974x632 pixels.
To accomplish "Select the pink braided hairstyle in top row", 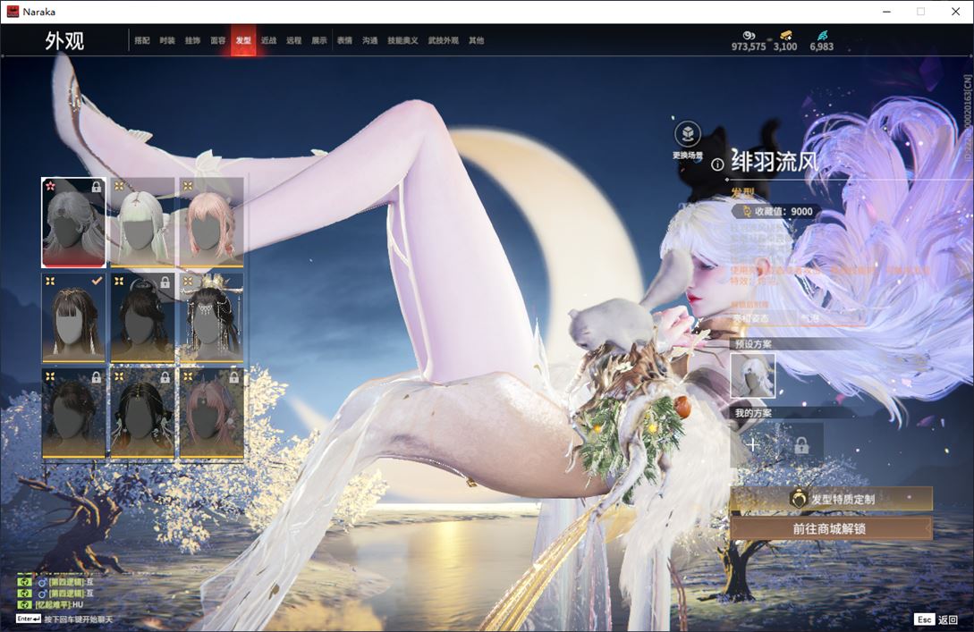I will (x=211, y=223).
